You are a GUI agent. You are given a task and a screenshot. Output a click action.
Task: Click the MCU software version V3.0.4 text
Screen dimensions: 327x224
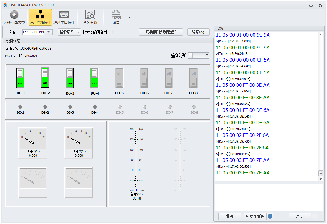[21, 56]
